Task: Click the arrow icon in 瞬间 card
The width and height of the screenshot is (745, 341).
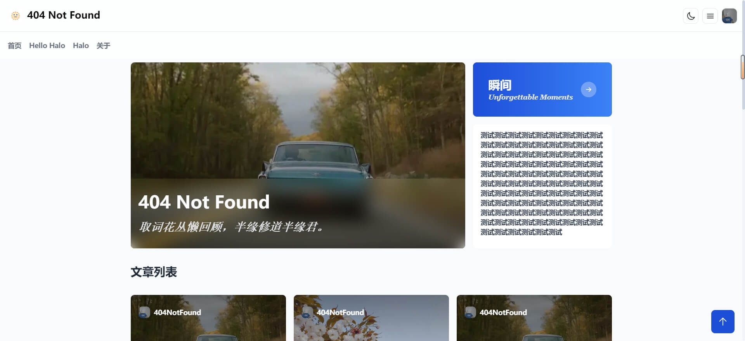Action: coord(588,90)
